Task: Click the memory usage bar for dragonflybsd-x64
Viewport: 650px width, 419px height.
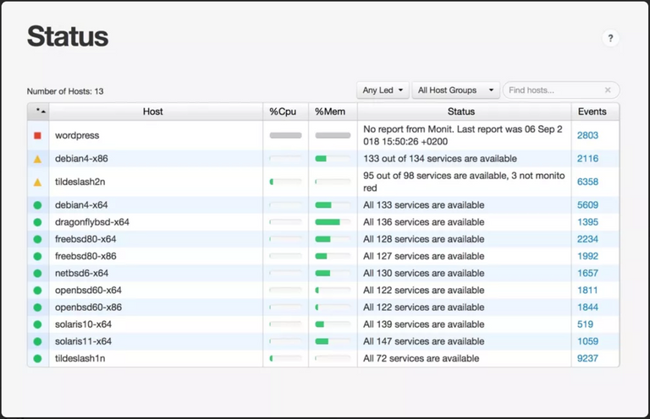Action: [x=332, y=222]
